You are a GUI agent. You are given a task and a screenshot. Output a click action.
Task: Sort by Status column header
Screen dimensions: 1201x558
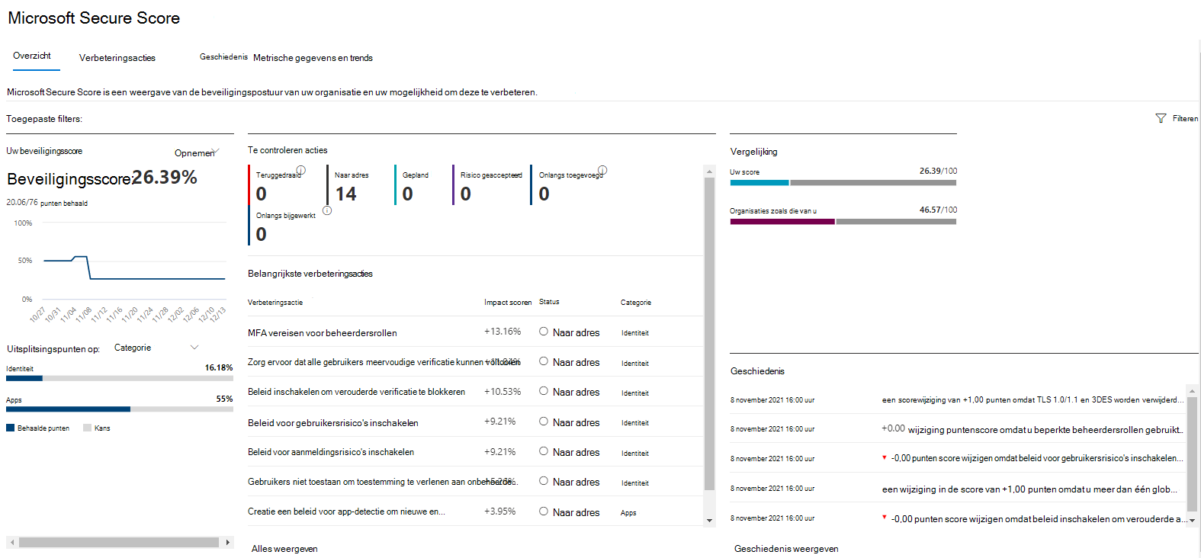coord(549,302)
